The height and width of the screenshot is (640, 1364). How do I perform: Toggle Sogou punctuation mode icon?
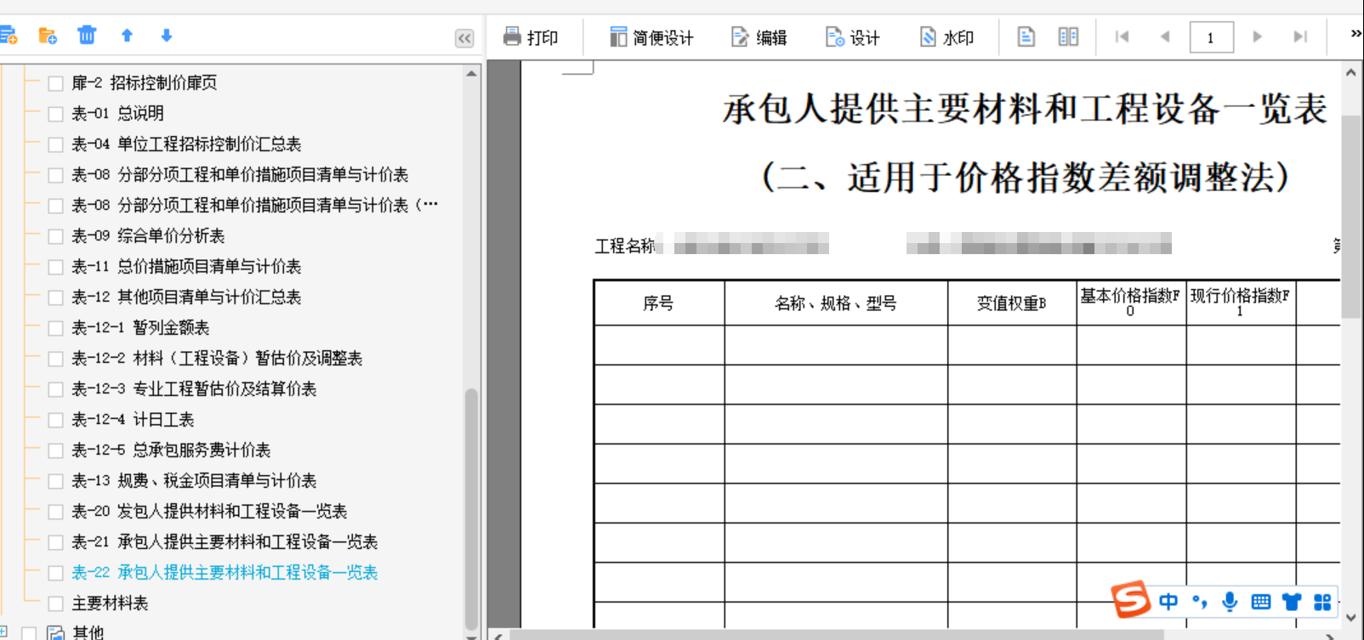click(x=1199, y=602)
